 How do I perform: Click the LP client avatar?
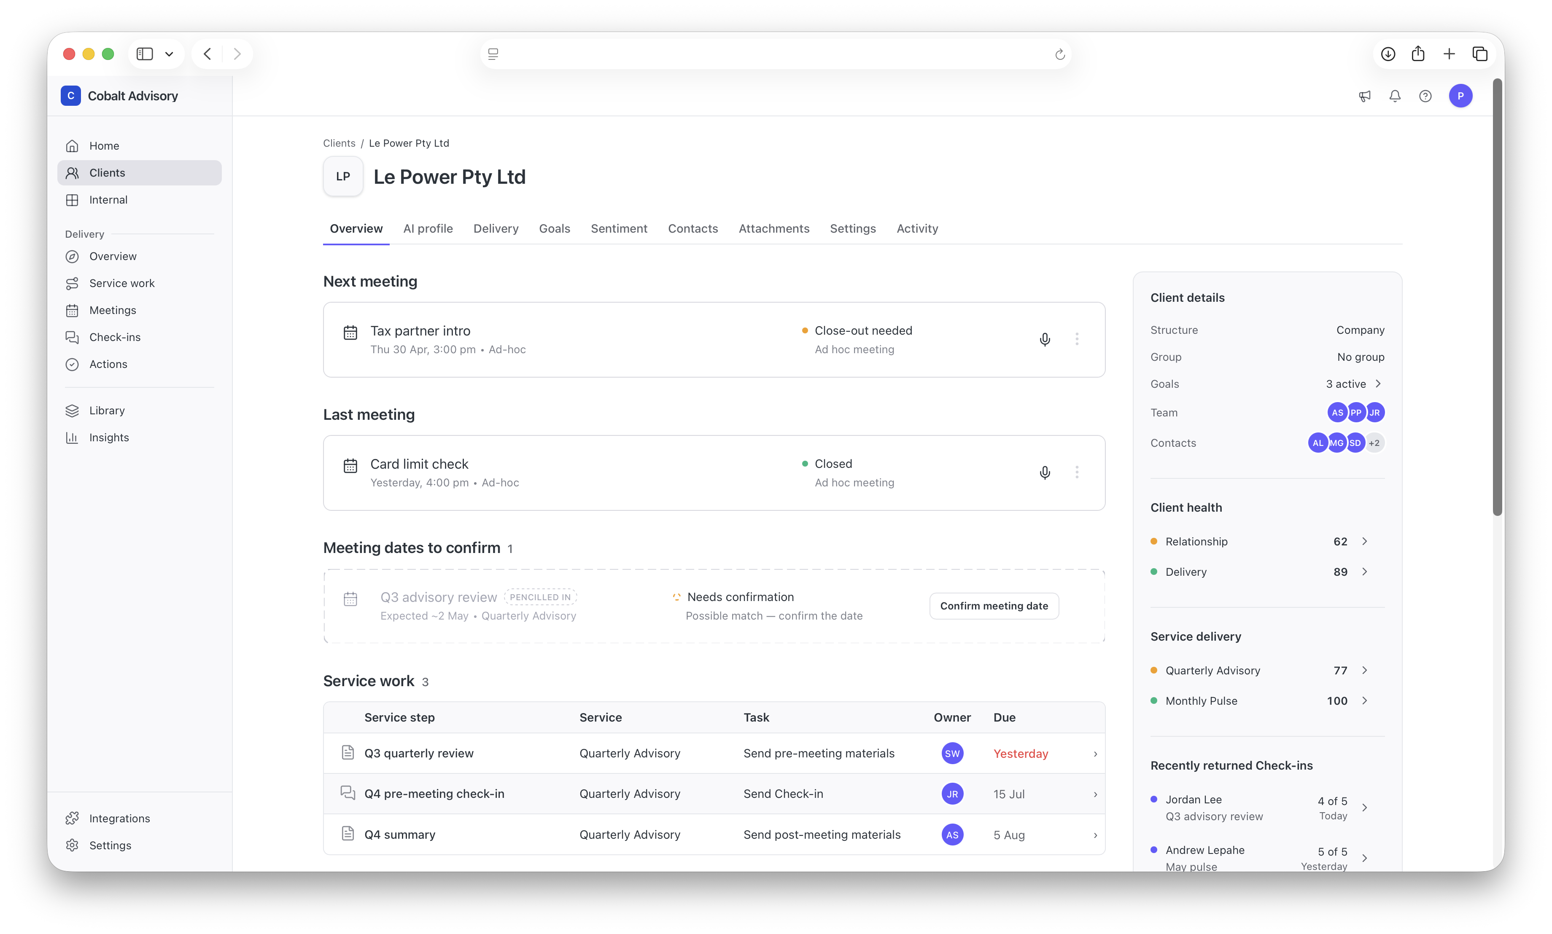click(x=343, y=177)
